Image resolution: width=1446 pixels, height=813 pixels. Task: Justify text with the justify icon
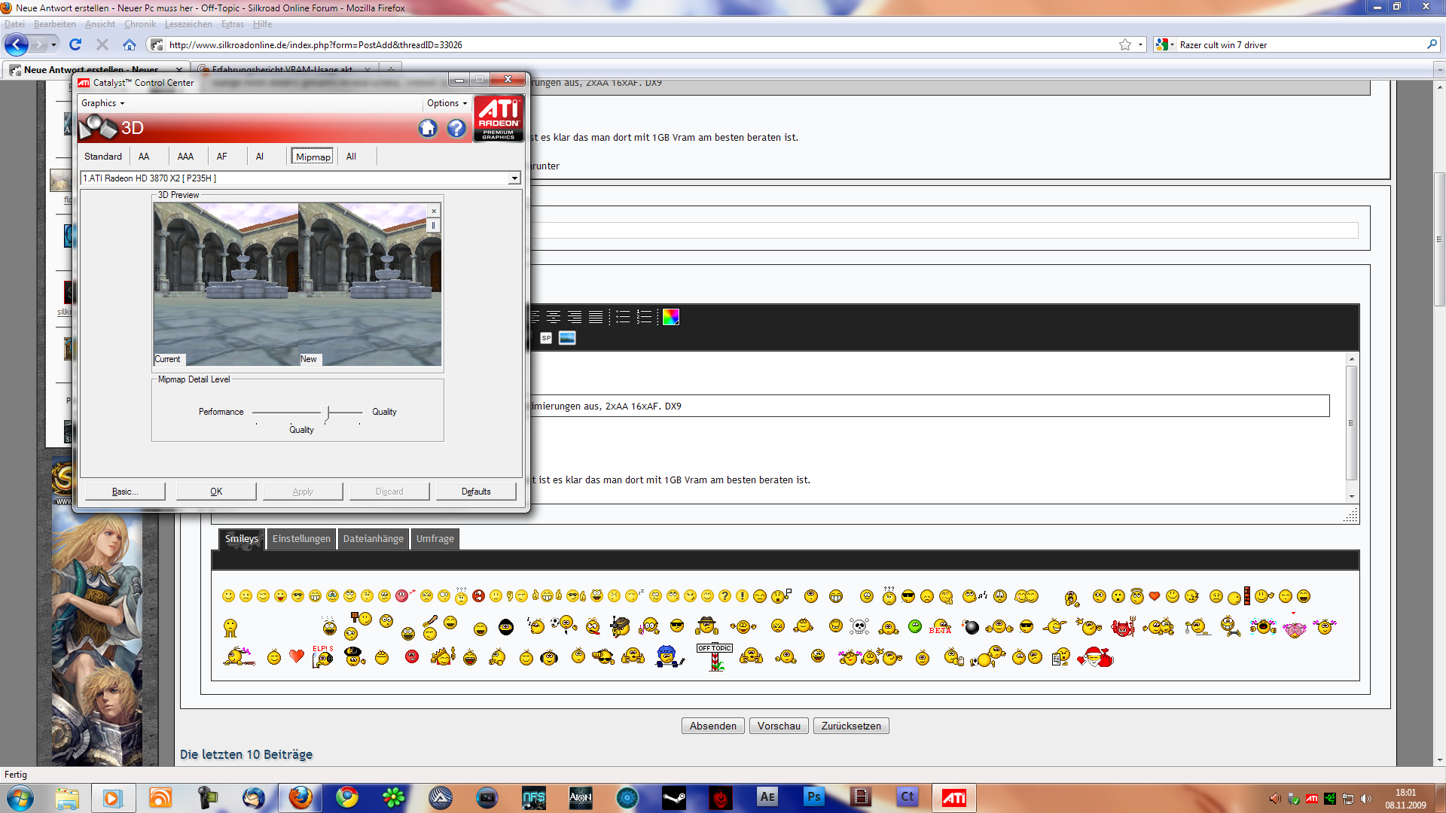(596, 317)
